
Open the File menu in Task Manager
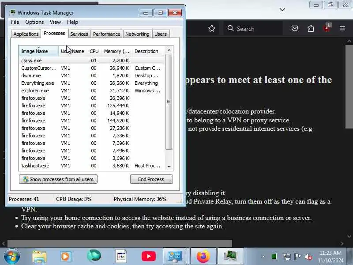pos(15,22)
